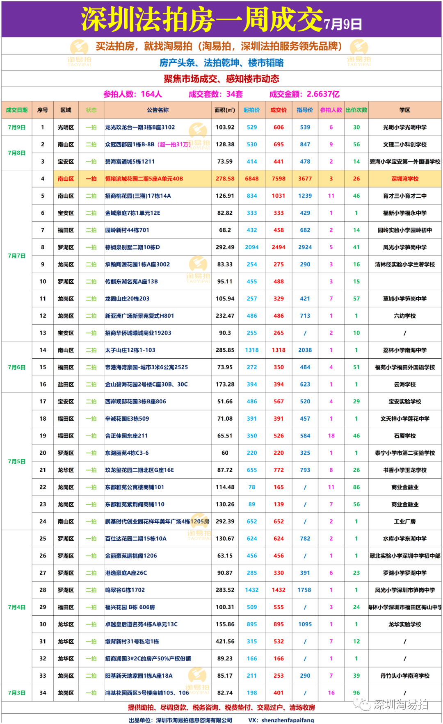Select listing 东都雅苑公寓楼商铺101
Image resolution: width=443 pixels, height=724 pixels.
(135, 487)
